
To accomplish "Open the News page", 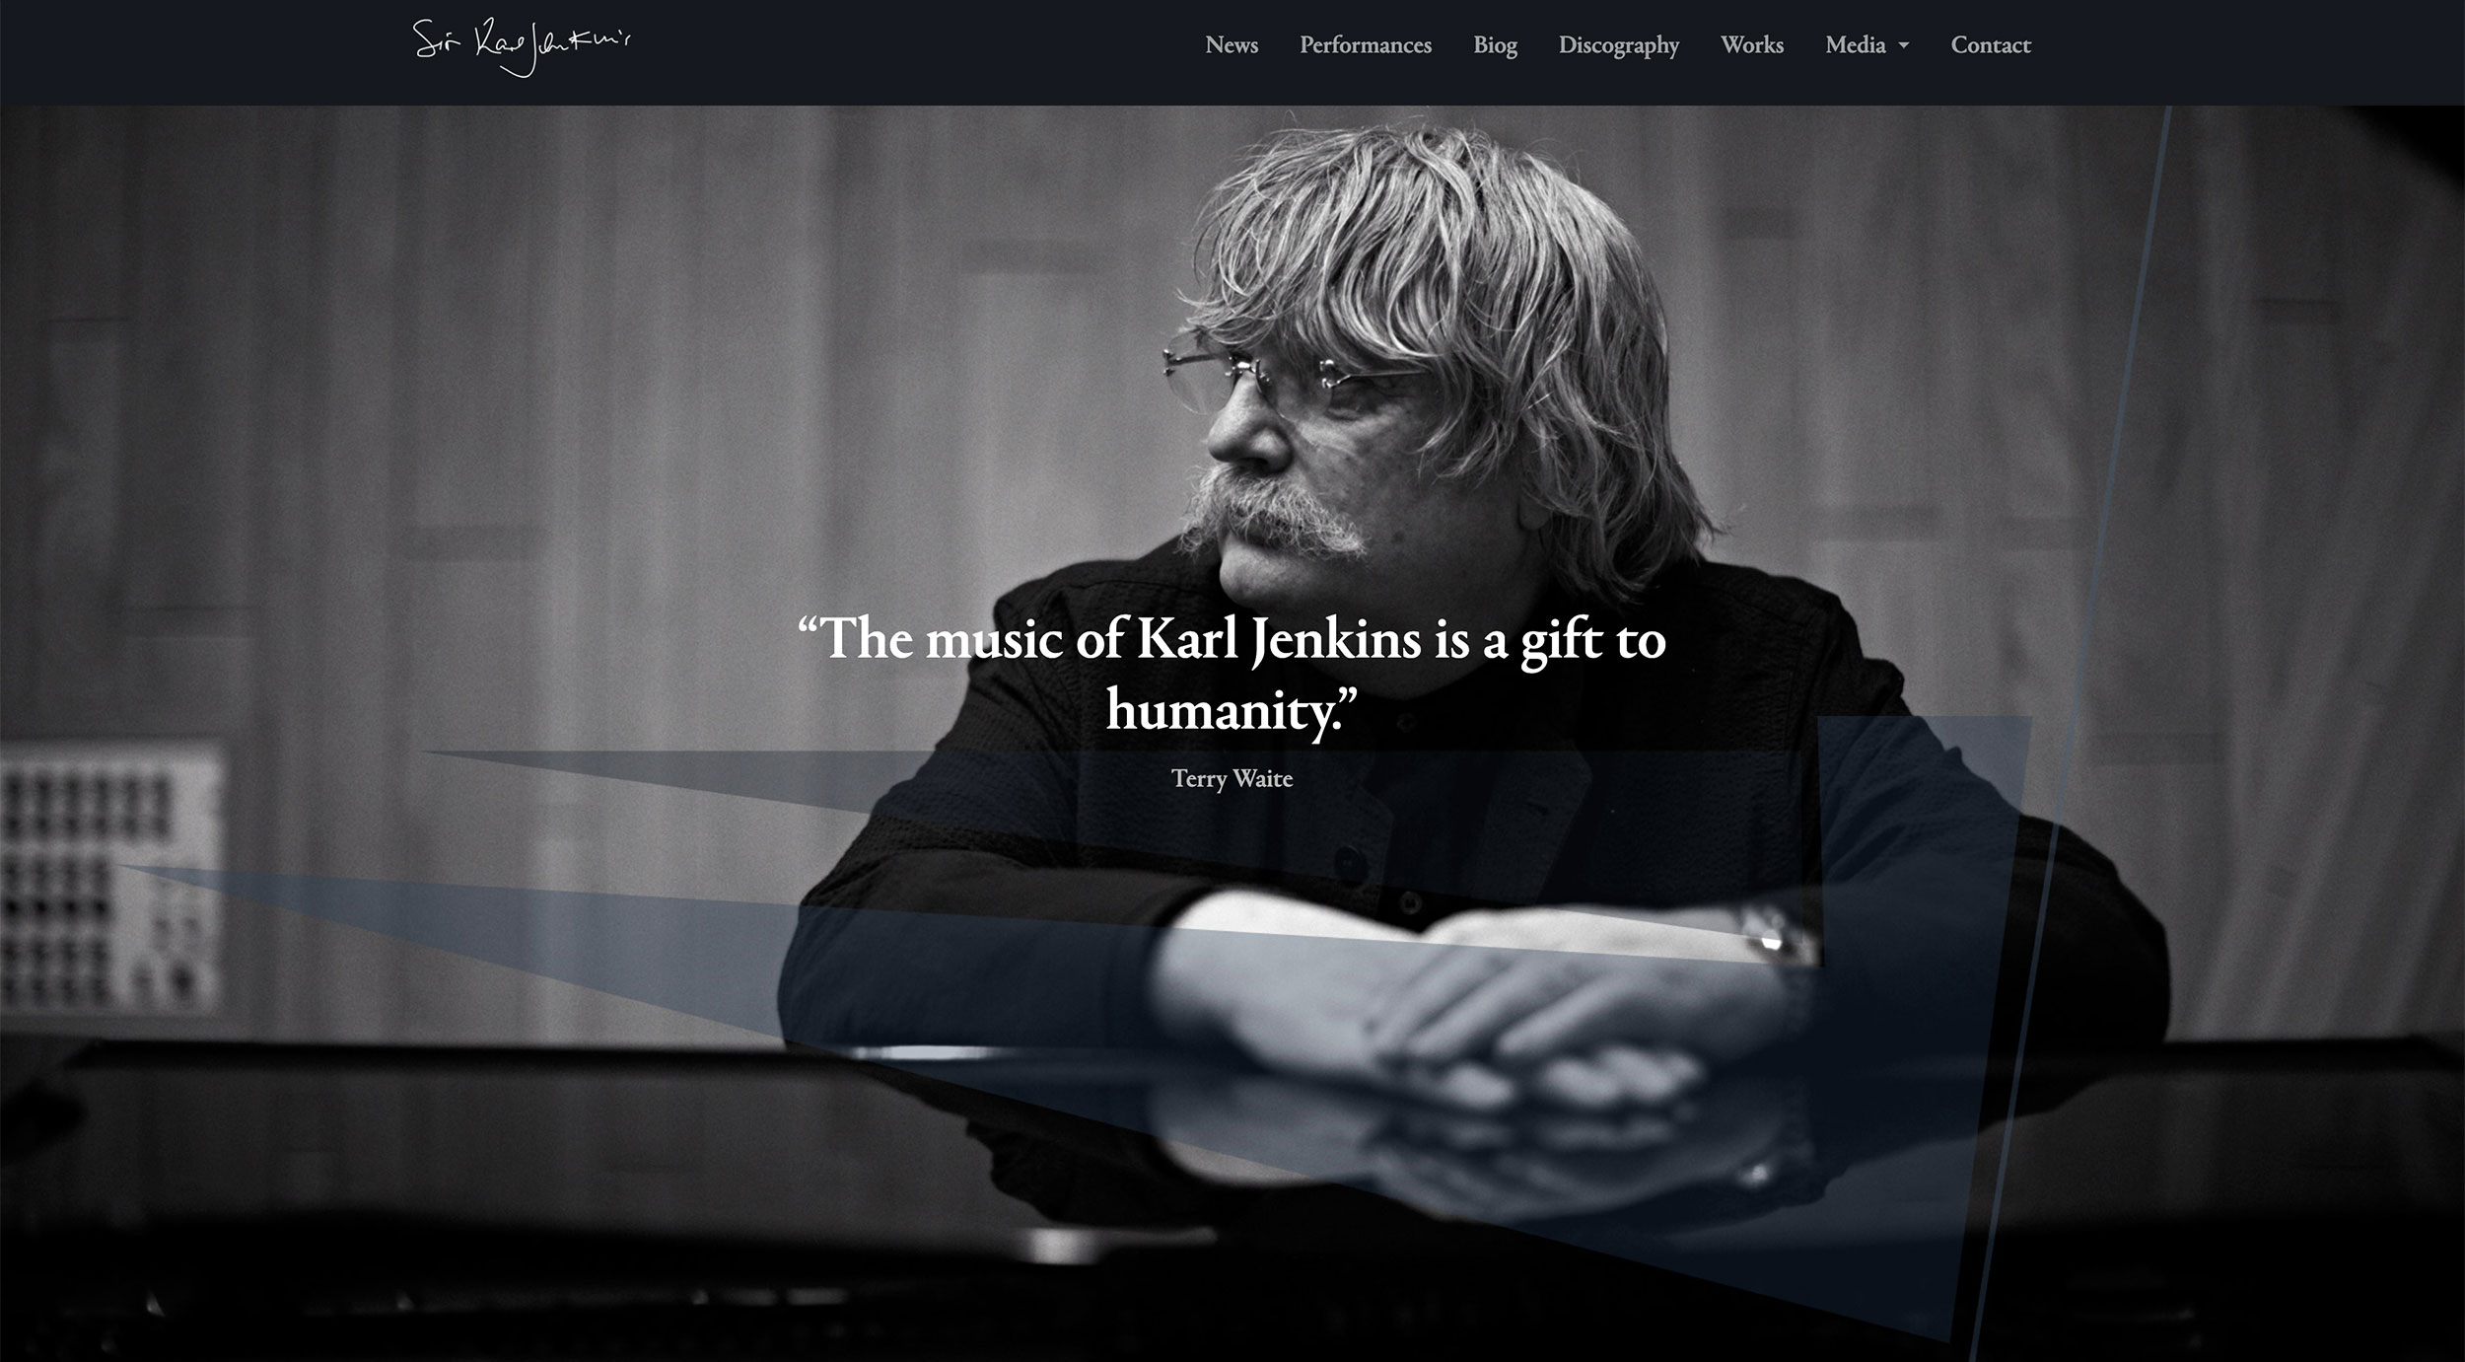I will click(x=1232, y=45).
